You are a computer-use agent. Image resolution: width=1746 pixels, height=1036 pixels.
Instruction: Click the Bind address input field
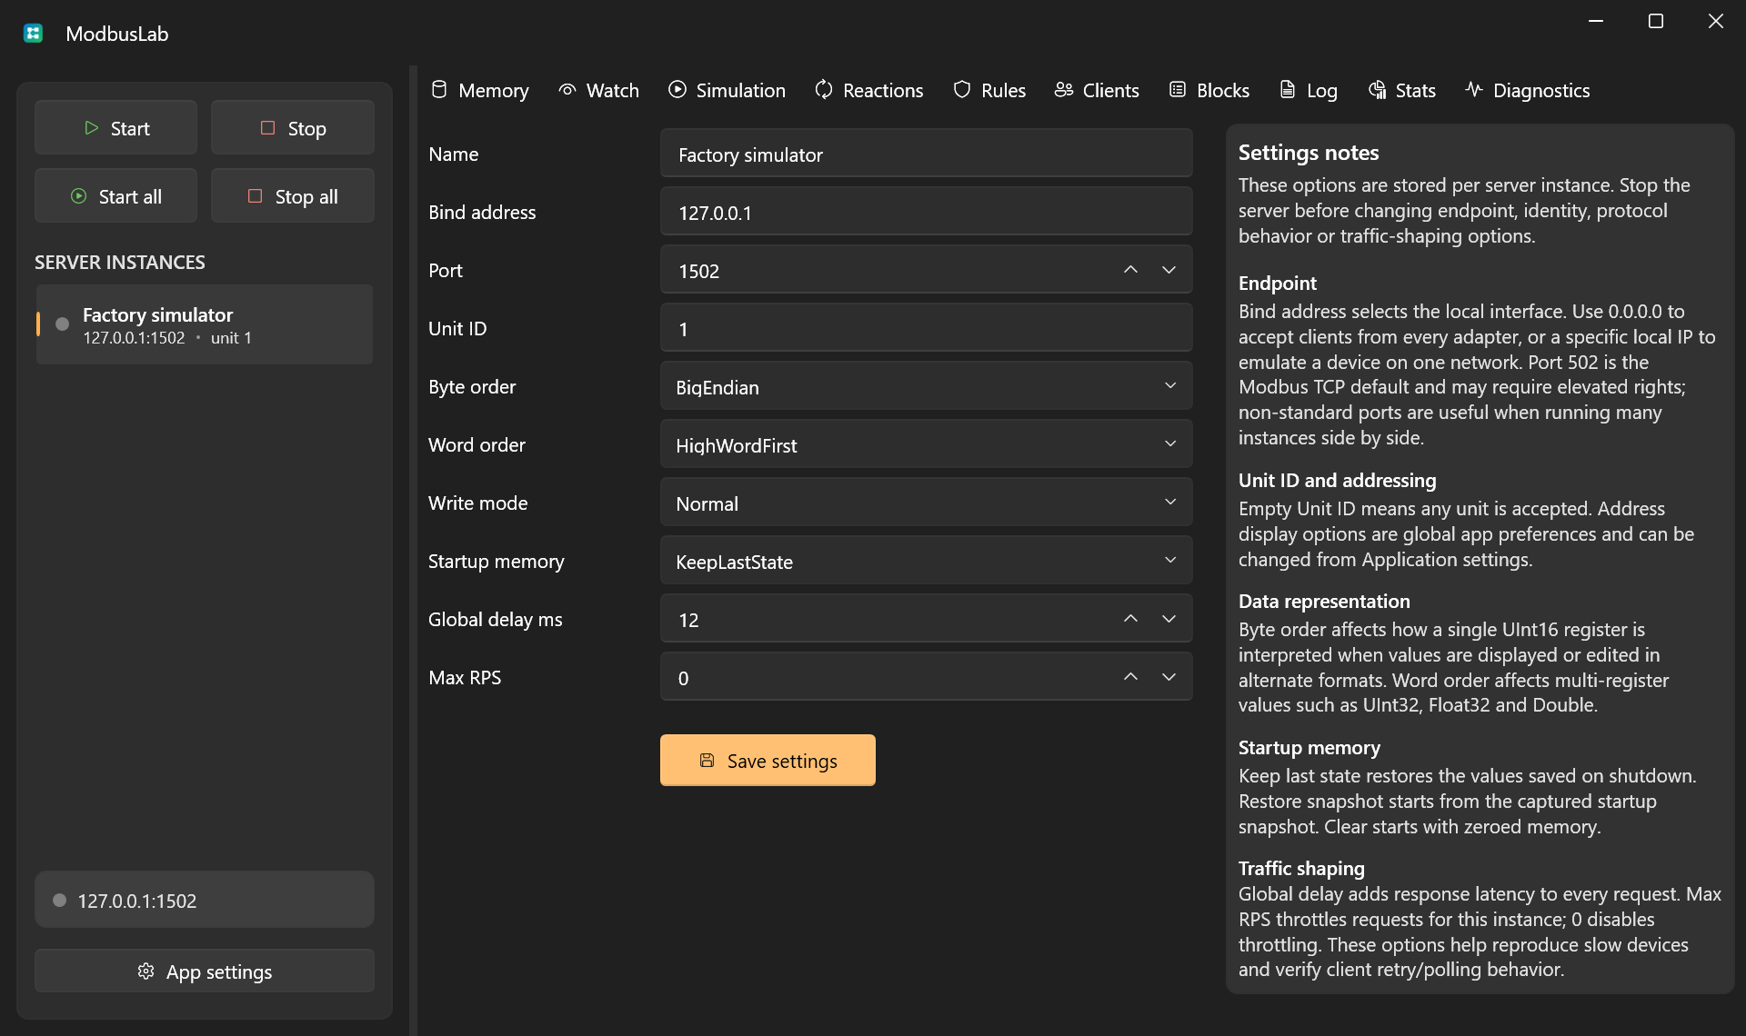pos(926,213)
